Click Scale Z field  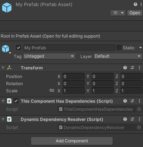pyautogui.click(x=132, y=90)
